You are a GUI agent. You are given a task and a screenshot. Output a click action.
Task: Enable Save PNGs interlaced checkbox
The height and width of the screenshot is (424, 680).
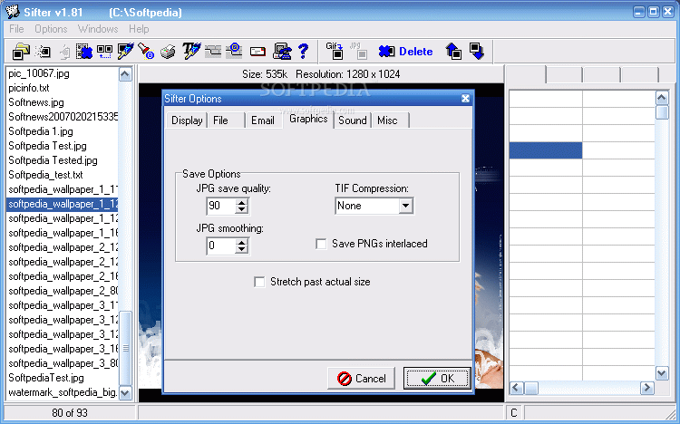click(321, 244)
